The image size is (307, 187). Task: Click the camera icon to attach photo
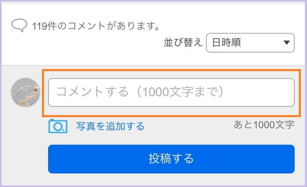pyautogui.click(x=58, y=126)
